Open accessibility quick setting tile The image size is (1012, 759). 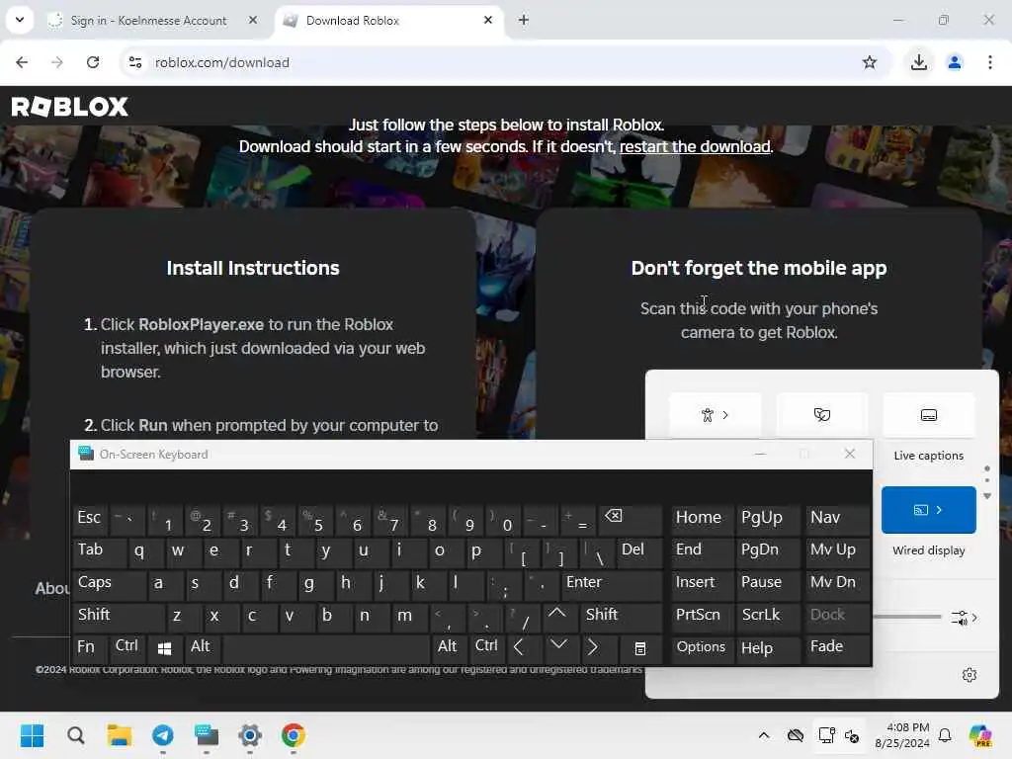click(716, 415)
